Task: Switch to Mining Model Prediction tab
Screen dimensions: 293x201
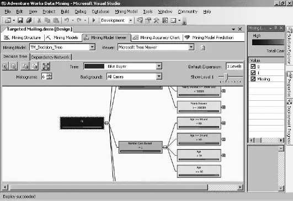Action: pyautogui.click(x=209, y=37)
